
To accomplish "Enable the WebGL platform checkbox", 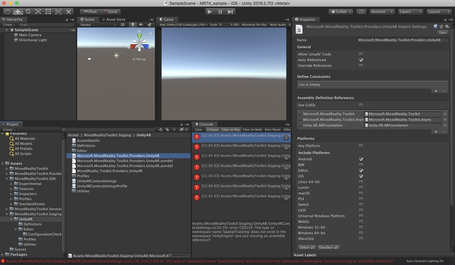I will tap(361, 221).
